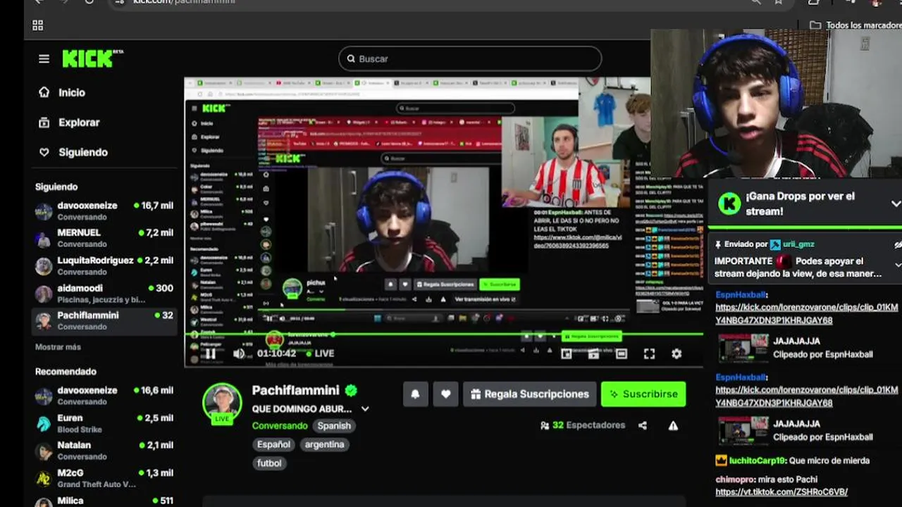Click the clip creation icon in player
This screenshot has height=507, width=902.
pos(593,353)
